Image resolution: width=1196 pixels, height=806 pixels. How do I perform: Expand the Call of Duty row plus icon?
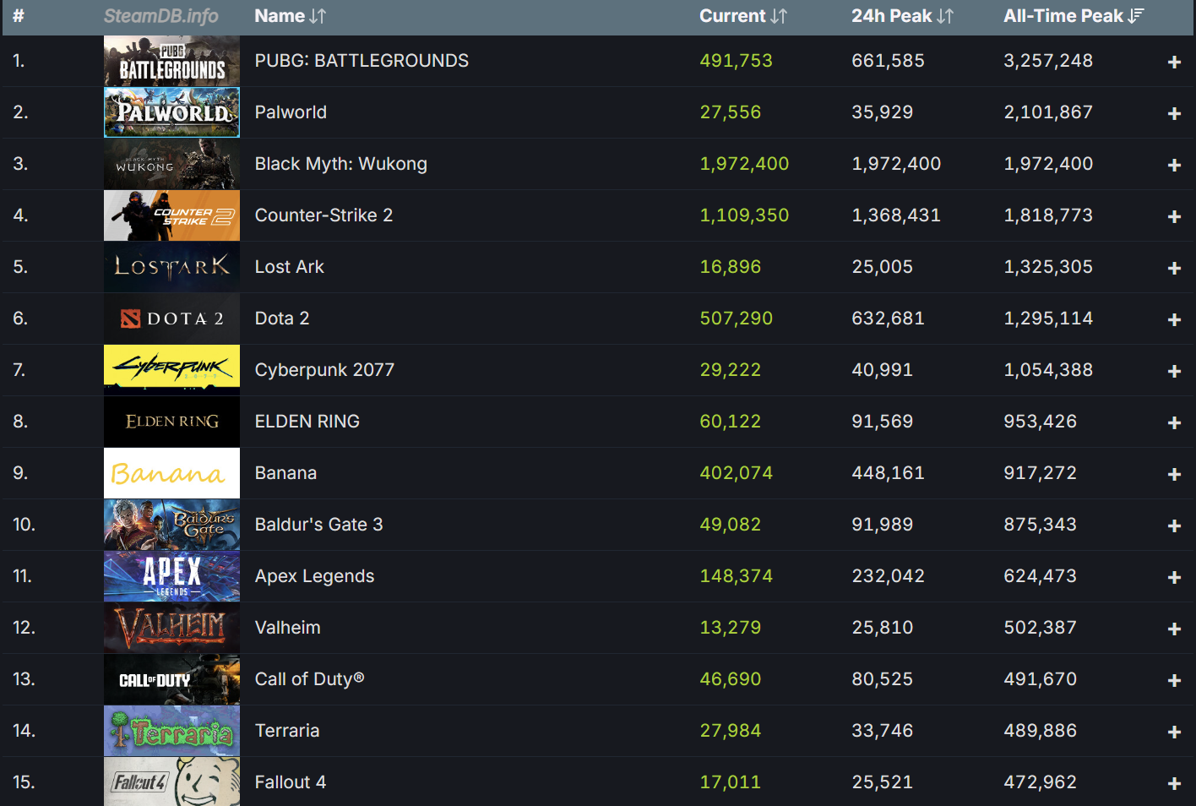tap(1174, 680)
